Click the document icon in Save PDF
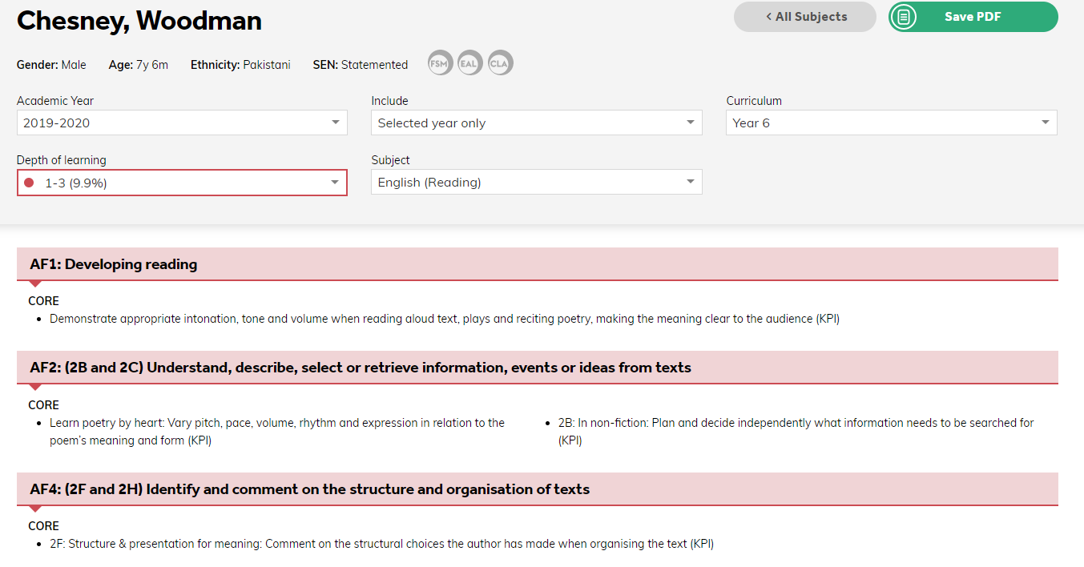This screenshot has height=567, width=1084. tap(904, 17)
